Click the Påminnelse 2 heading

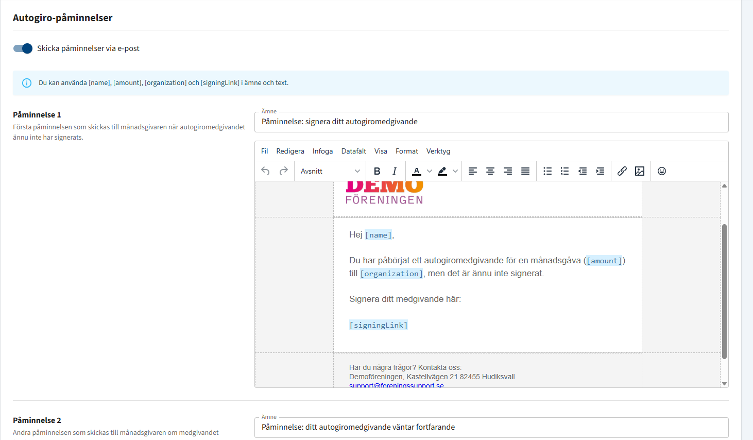tap(37, 420)
